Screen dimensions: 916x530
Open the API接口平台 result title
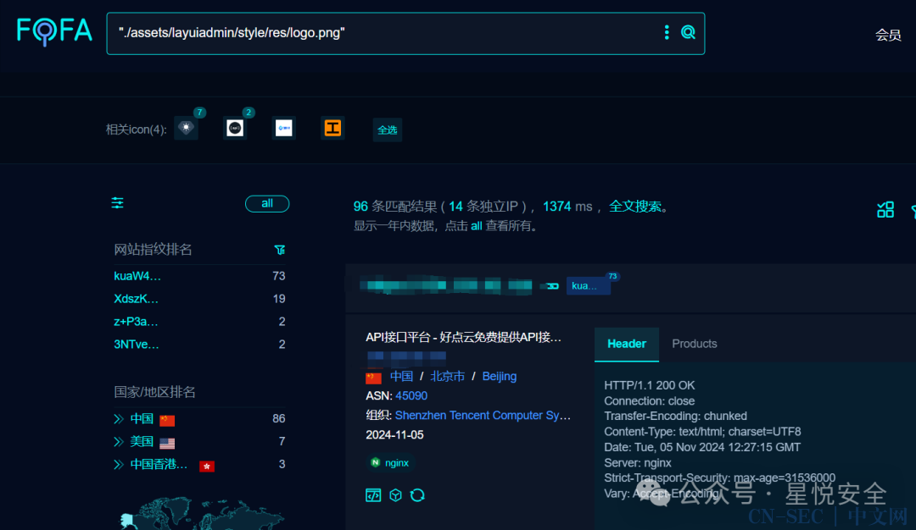pyautogui.click(x=463, y=337)
